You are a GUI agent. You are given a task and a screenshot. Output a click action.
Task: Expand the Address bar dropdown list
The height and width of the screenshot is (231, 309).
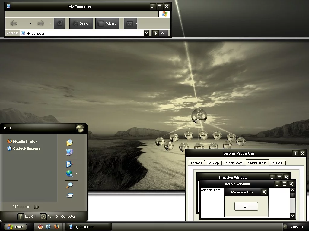146,33
